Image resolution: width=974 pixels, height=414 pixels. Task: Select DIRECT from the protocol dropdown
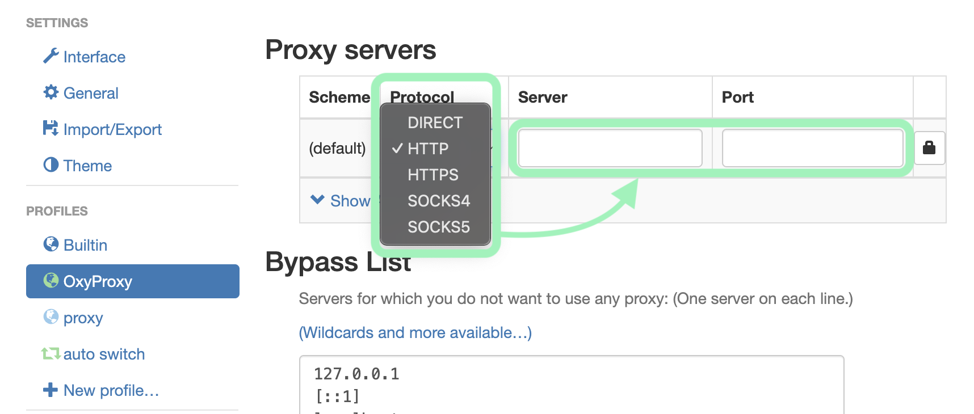click(x=435, y=122)
